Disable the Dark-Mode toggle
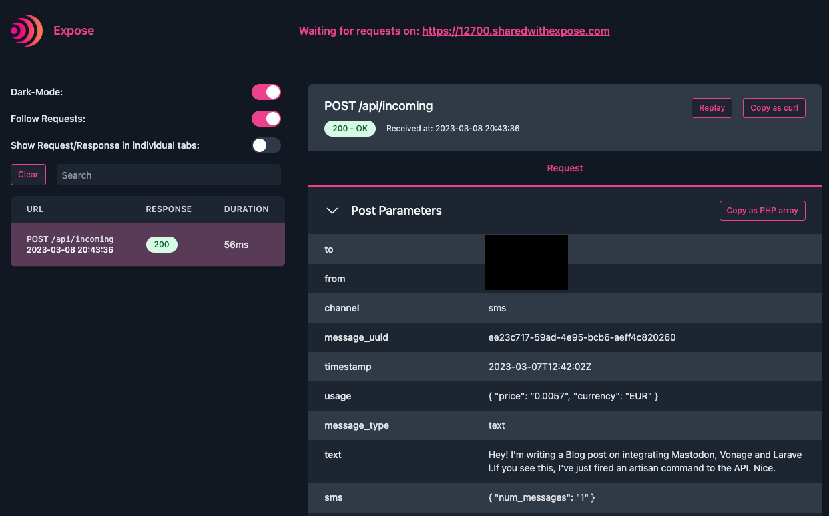This screenshot has height=516, width=829. click(x=266, y=92)
